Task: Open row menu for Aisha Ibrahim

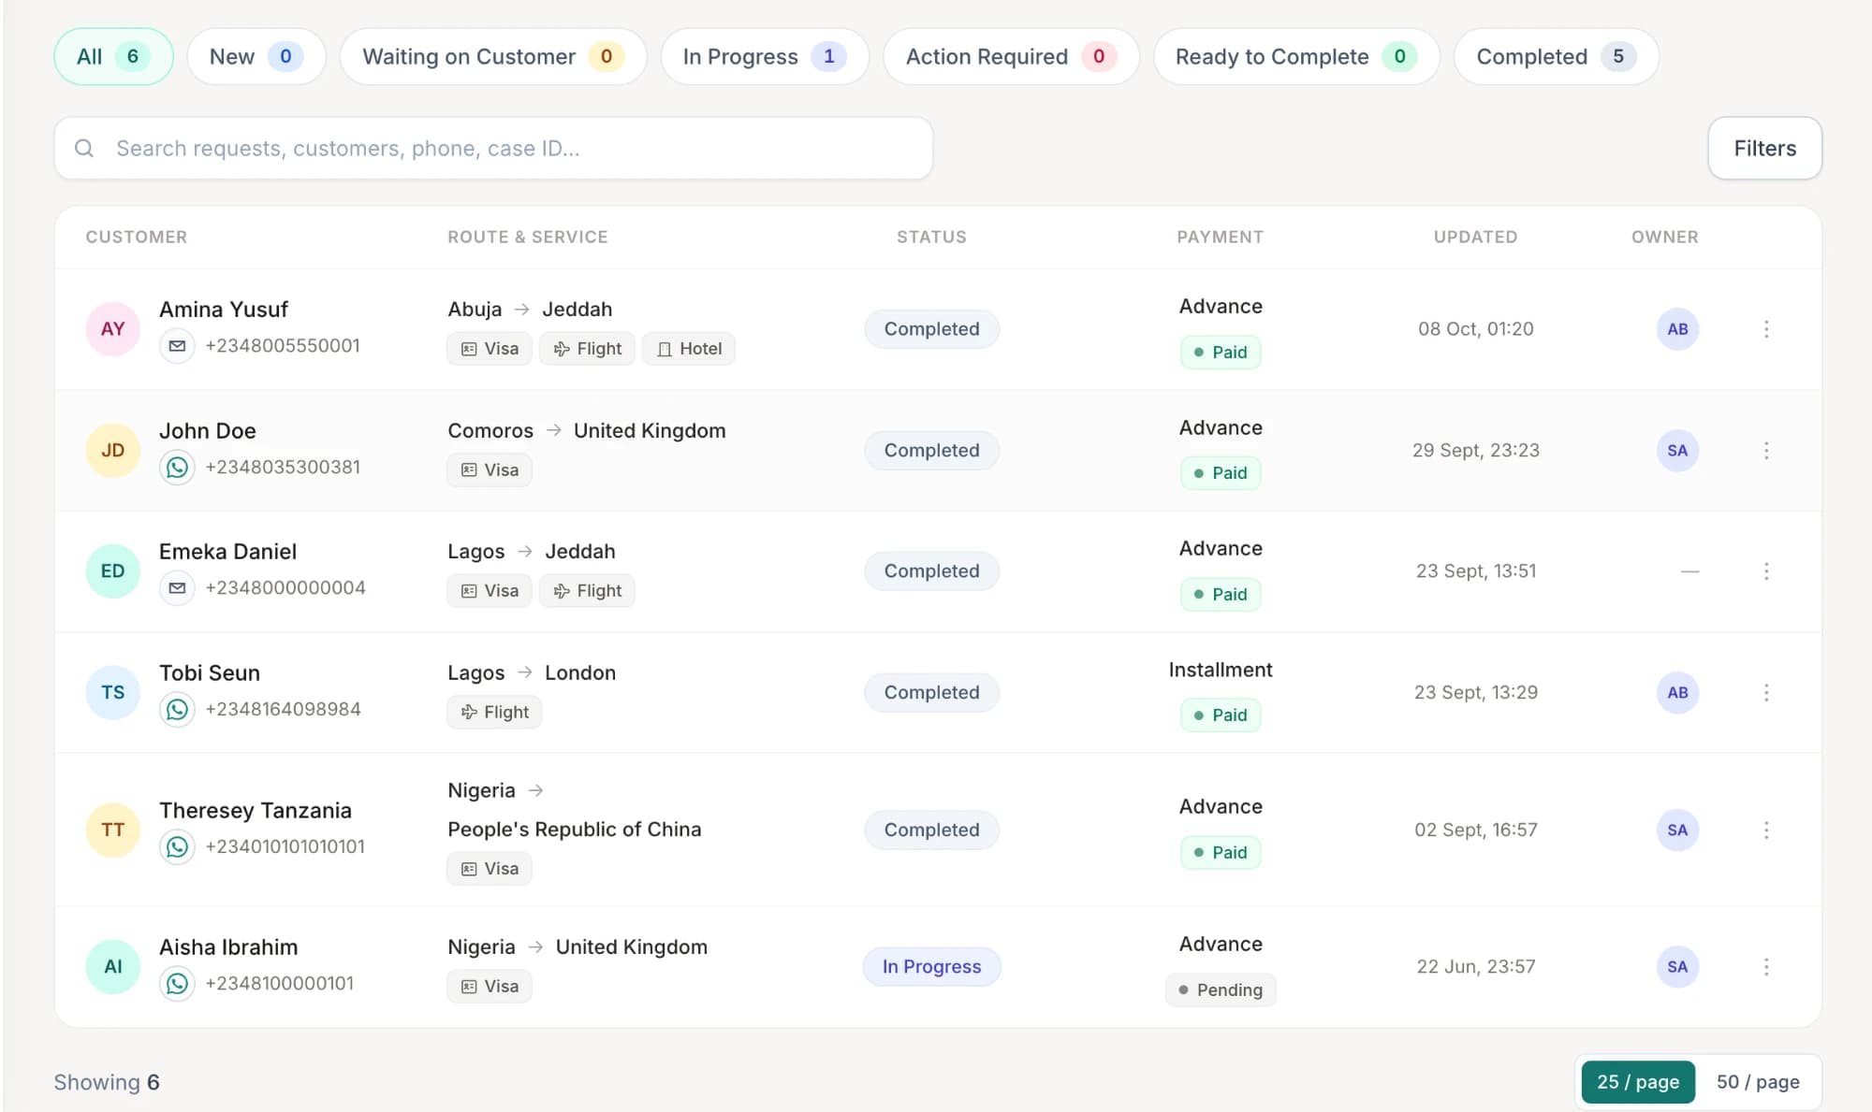Action: [x=1766, y=967]
